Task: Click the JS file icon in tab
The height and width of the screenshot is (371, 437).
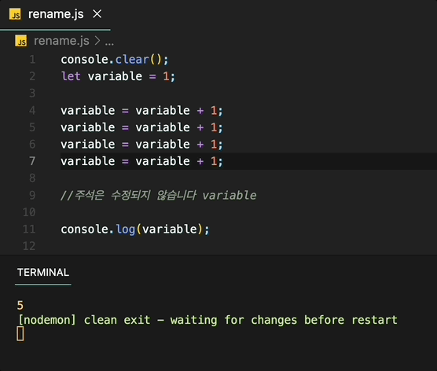Action: tap(15, 14)
